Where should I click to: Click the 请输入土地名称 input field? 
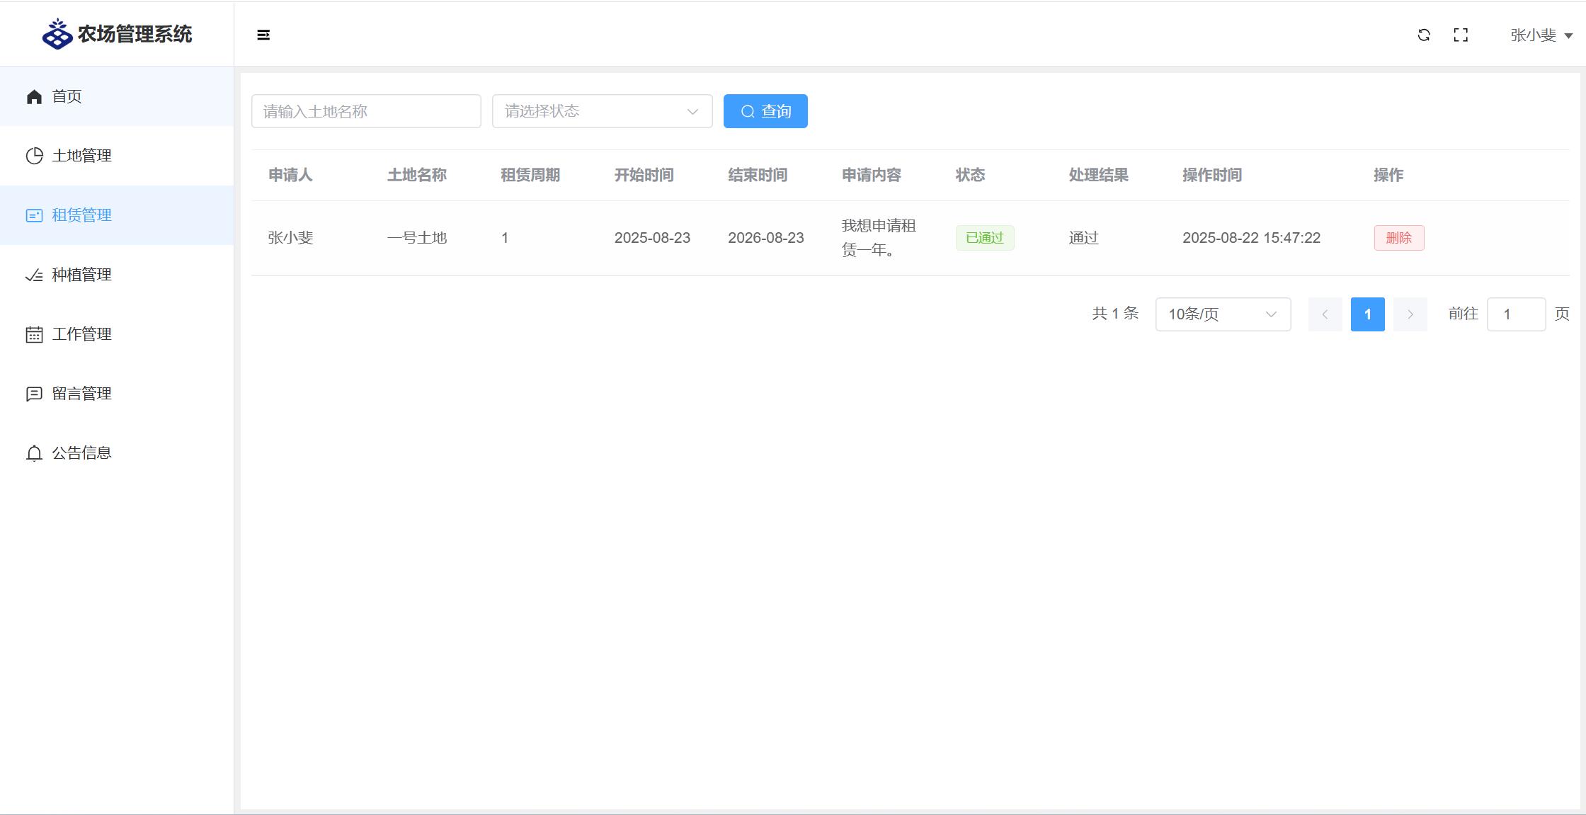click(366, 111)
